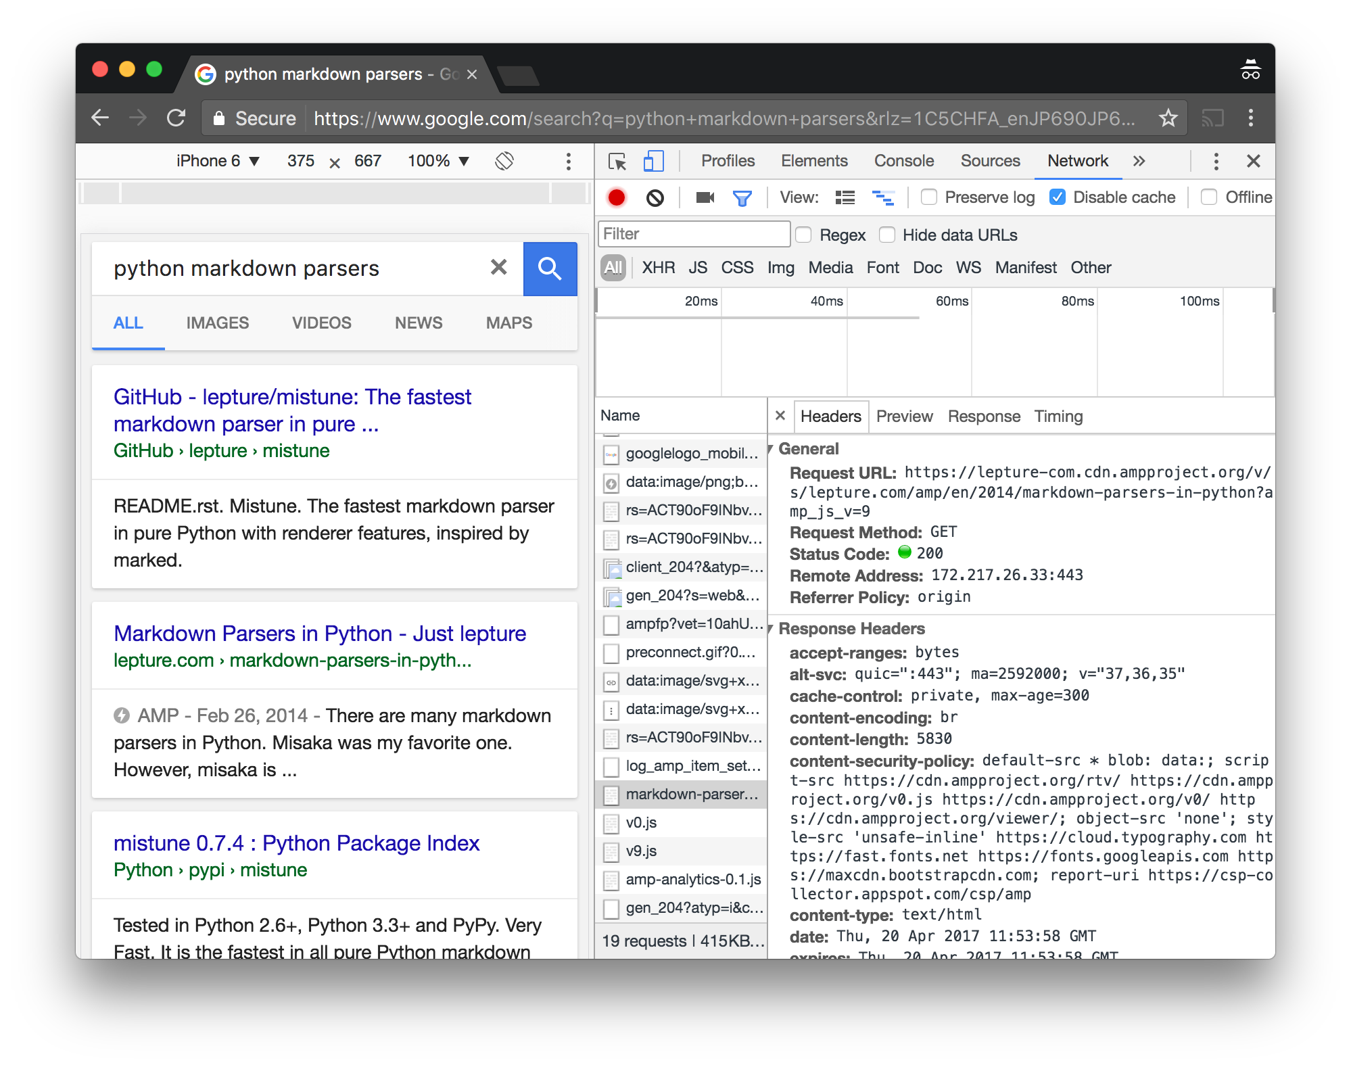Show All request types
Image resolution: width=1351 pixels, height=1067 pixels.
click(613, 268)
